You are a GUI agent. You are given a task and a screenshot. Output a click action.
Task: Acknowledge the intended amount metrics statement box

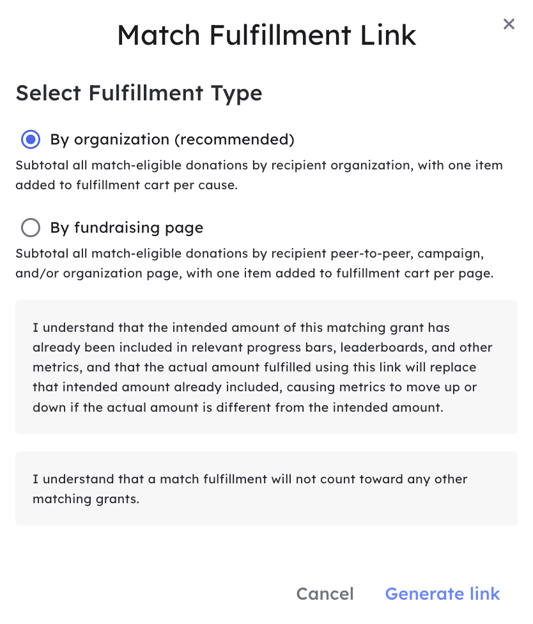coord(266,367)
